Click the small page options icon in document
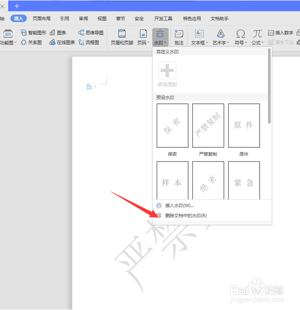The height and width of the screenshot is (310, 300). [89, 87]
